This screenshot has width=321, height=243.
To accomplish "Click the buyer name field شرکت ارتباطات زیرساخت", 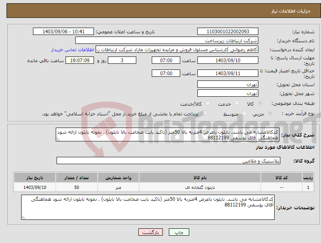I will tap(167, 41).
